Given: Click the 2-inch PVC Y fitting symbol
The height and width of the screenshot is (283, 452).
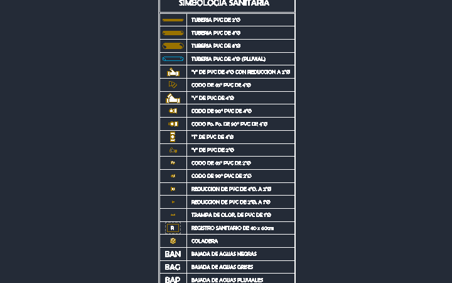Looking at the screenshot, I should [x=173, y=150].
